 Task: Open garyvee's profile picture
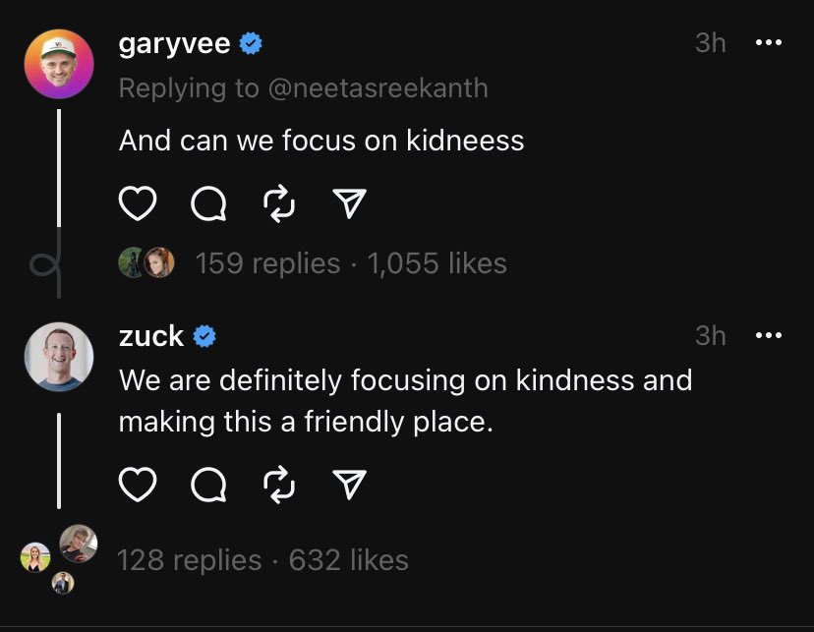point(59,64)
